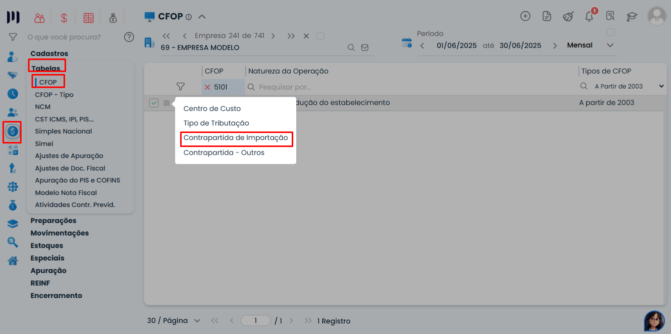The width and height of the screenshot is (671, 334).
Task: Collapse the CFOP title chevron
Action: [202, 16]
